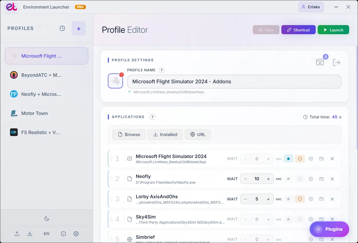Open settings gear in sidebar footer
The image size is (358, 243).
(x=76, y=234)
